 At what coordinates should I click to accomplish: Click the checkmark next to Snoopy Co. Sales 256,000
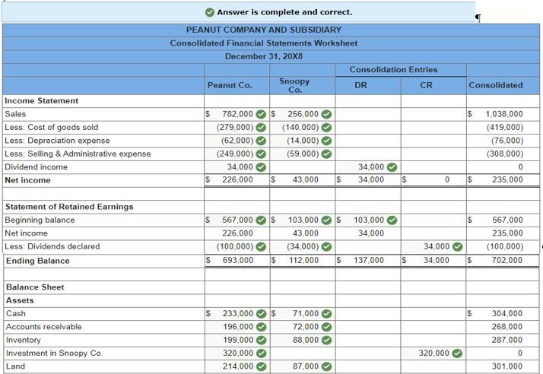tap(326, 114)
